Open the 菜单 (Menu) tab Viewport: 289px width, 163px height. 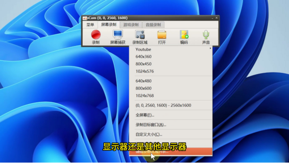[x=90, y=25]
